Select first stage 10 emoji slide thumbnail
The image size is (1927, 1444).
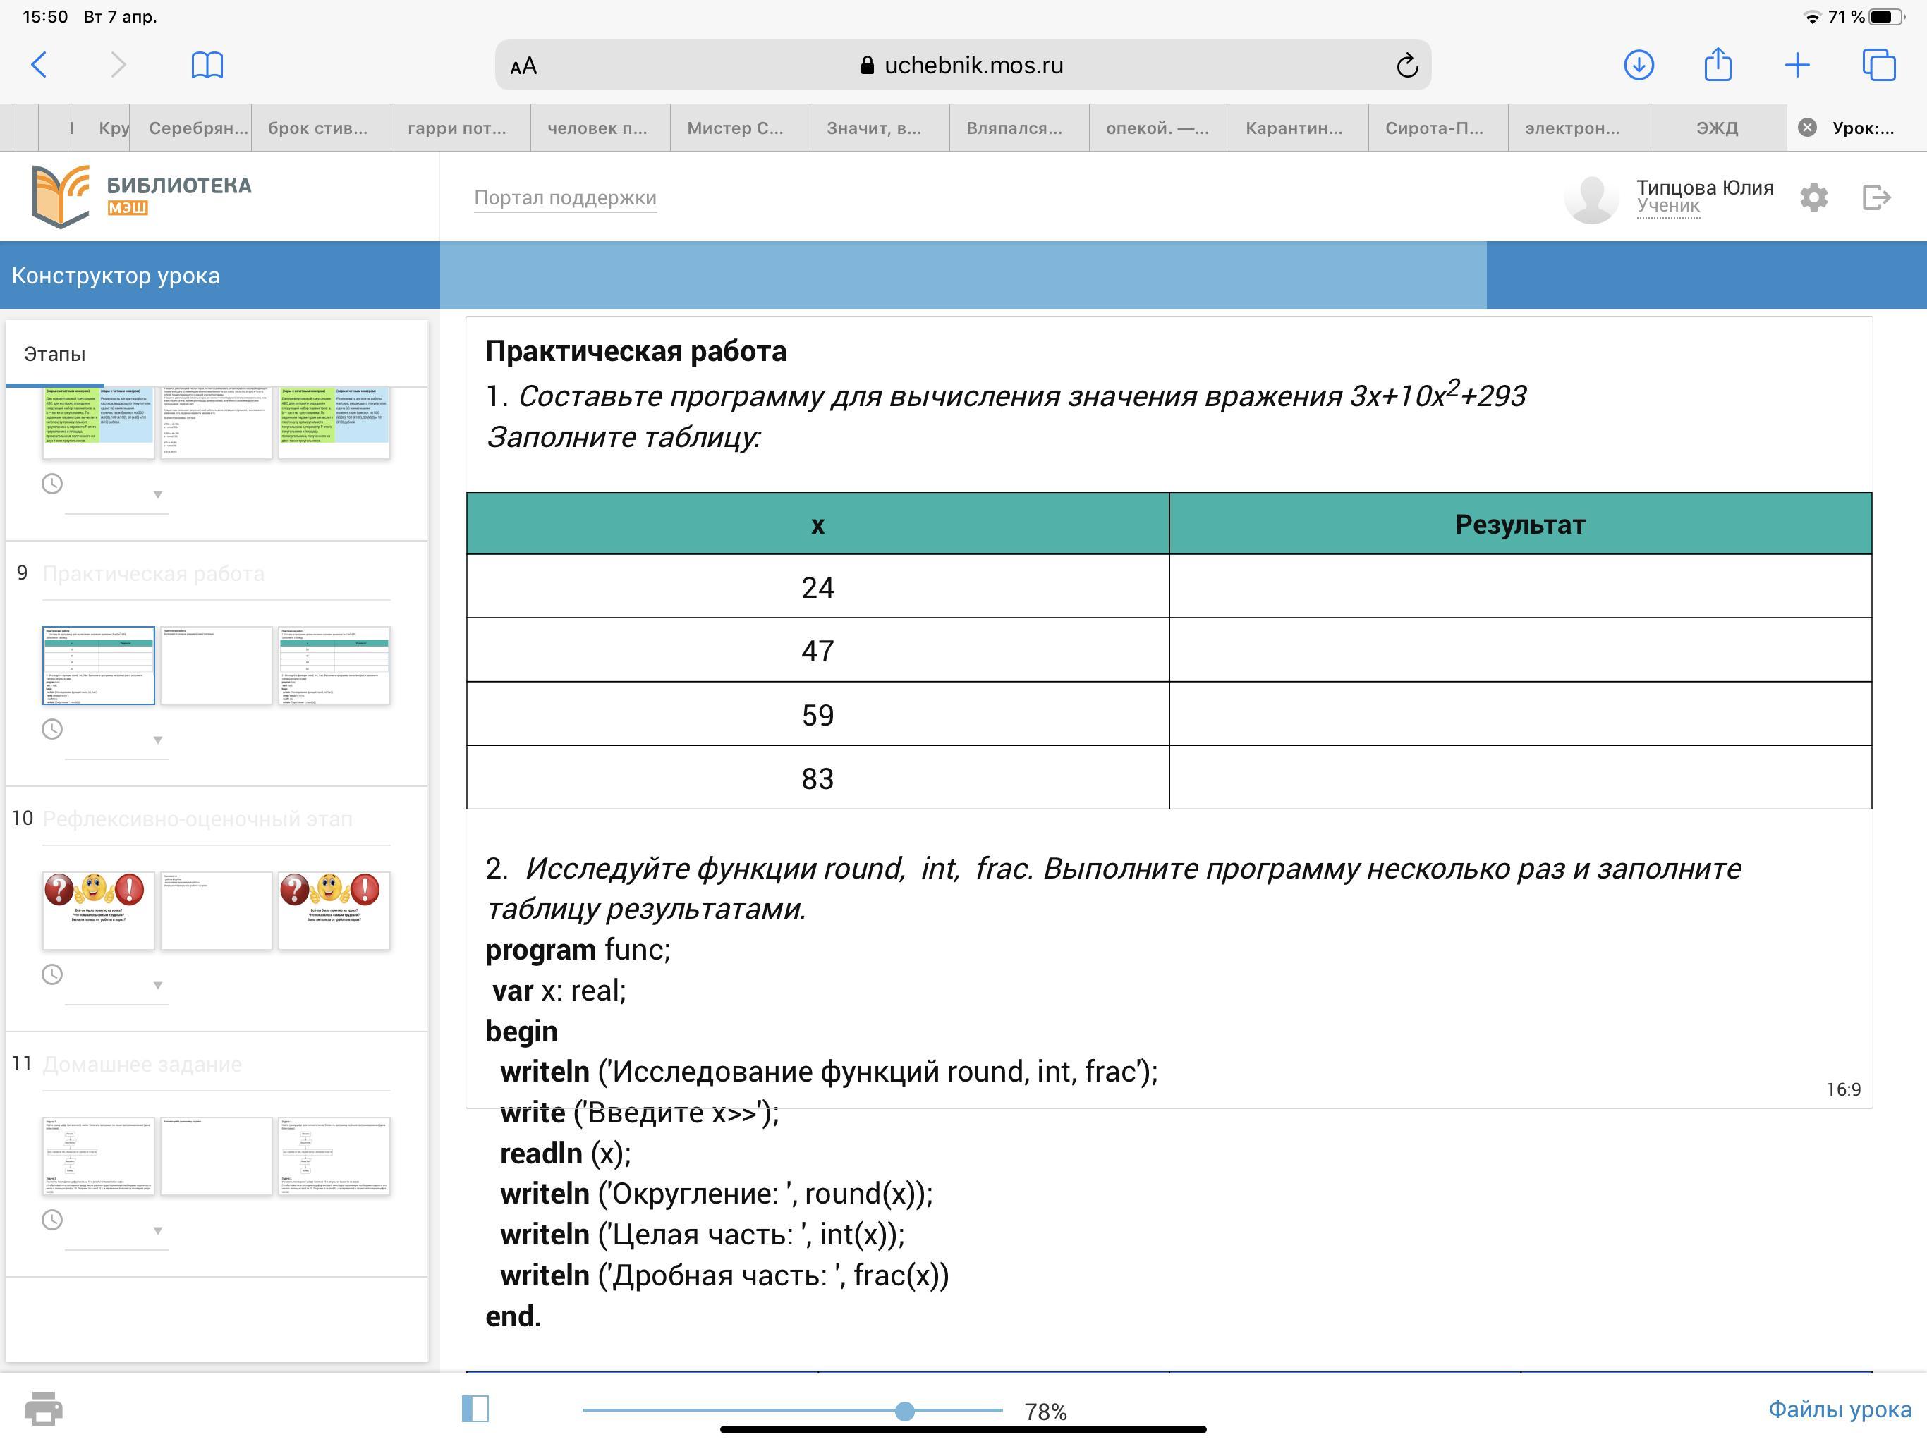(99, 911)
